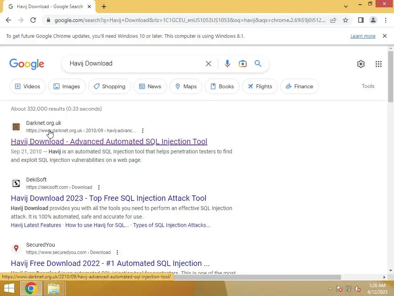Show hidden system tray icons
The width and height of the screenshot is (394, 296).
pos(330,289)
